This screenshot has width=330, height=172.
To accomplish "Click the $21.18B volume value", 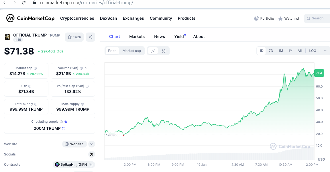I will pyautogui.click(x=64, y=74).
